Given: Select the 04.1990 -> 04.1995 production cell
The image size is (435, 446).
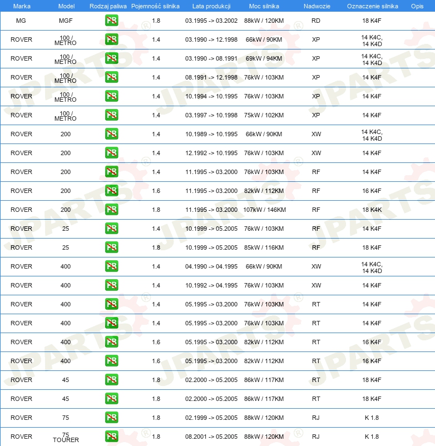Looking at the screenshot, I should 211,266.
